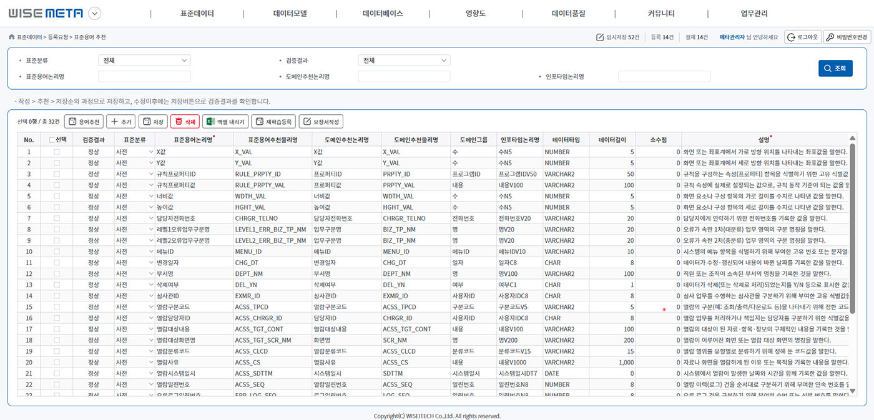Click the 검증결과 column header
Image resolution: width=874 pixels, height=420 pixels.
point(94,140)
